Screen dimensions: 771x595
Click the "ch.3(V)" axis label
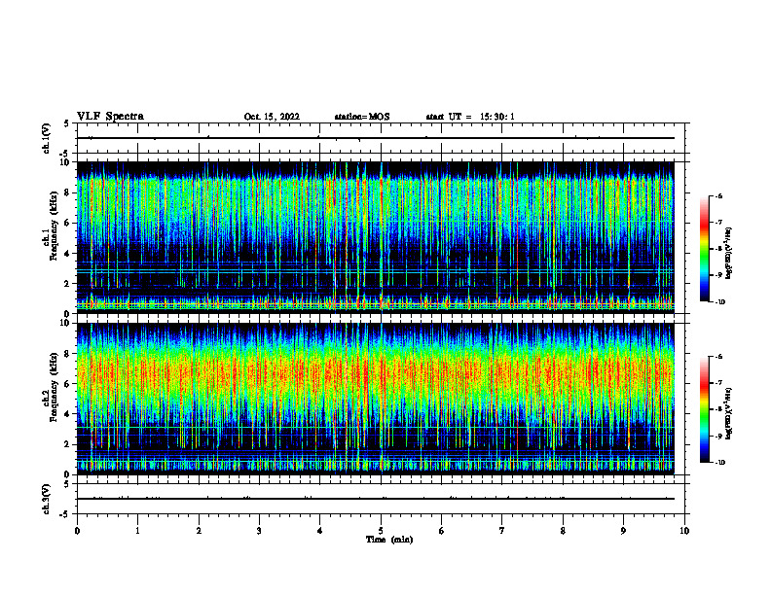(47, 499)
